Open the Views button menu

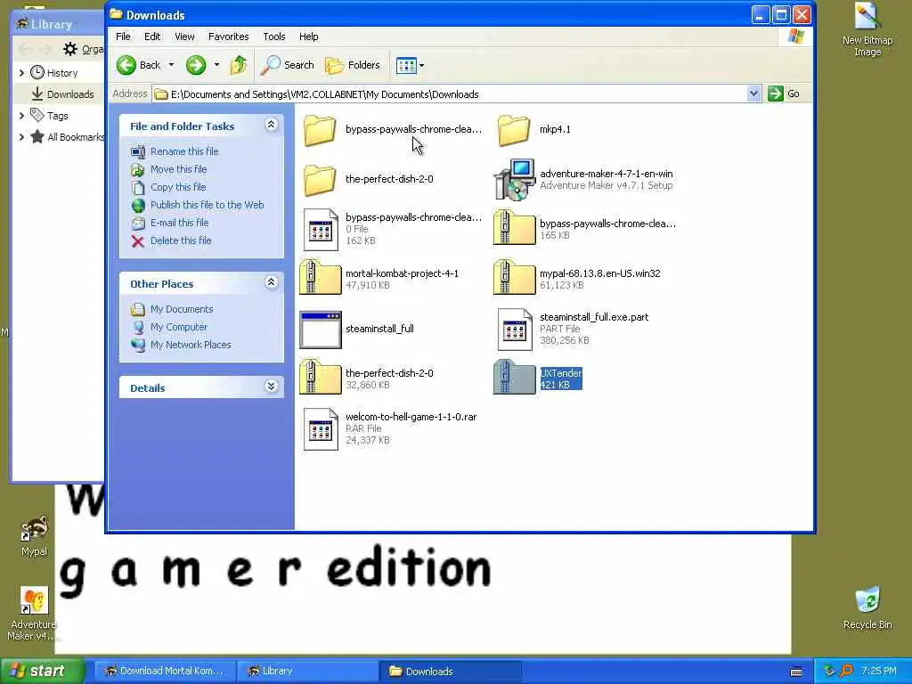(x=410, y=65)
